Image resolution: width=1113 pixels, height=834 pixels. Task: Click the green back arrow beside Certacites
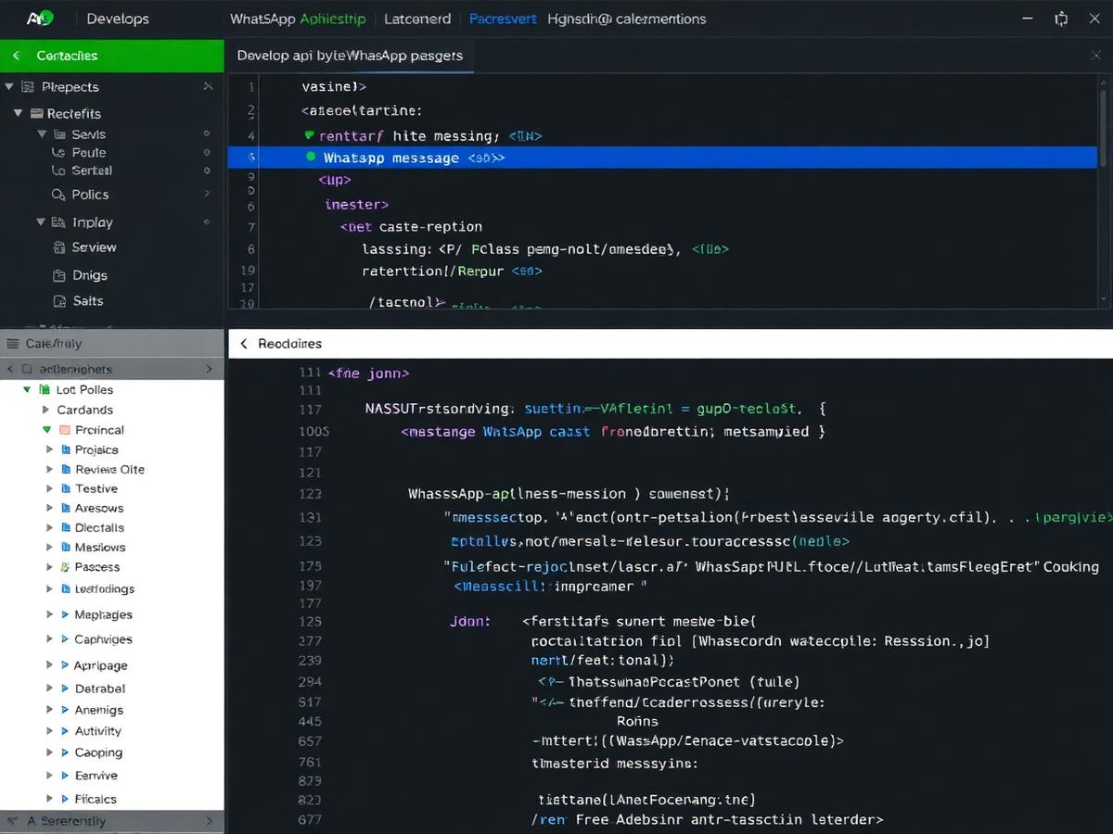coord(16,56)
